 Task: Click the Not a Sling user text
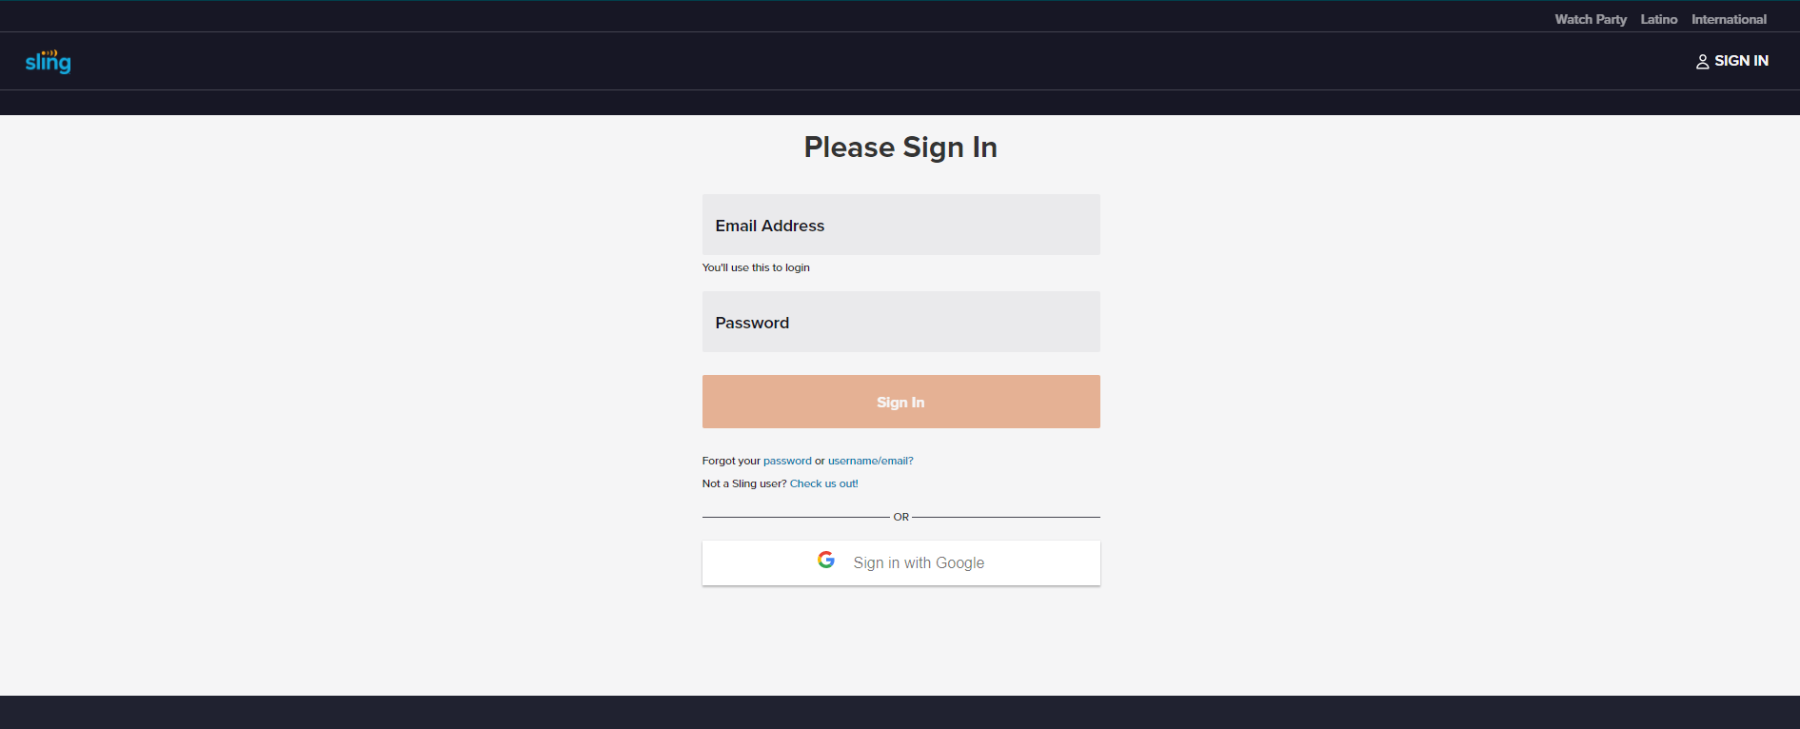tap(742, 483)
